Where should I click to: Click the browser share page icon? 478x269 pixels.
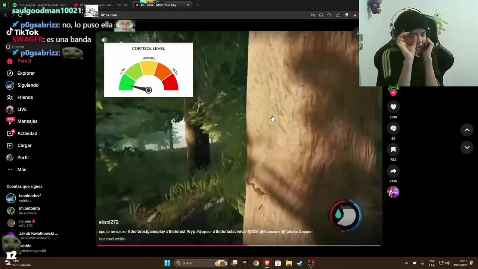pos(338,15)
